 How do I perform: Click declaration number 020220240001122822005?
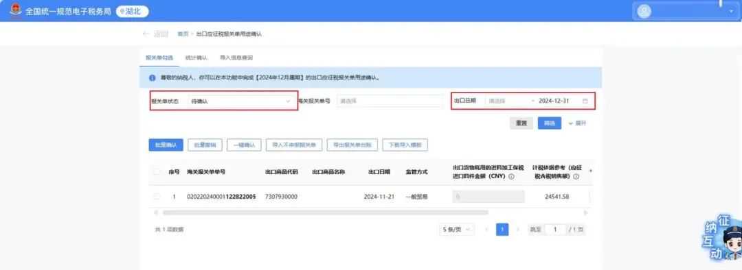pos(221,197)
